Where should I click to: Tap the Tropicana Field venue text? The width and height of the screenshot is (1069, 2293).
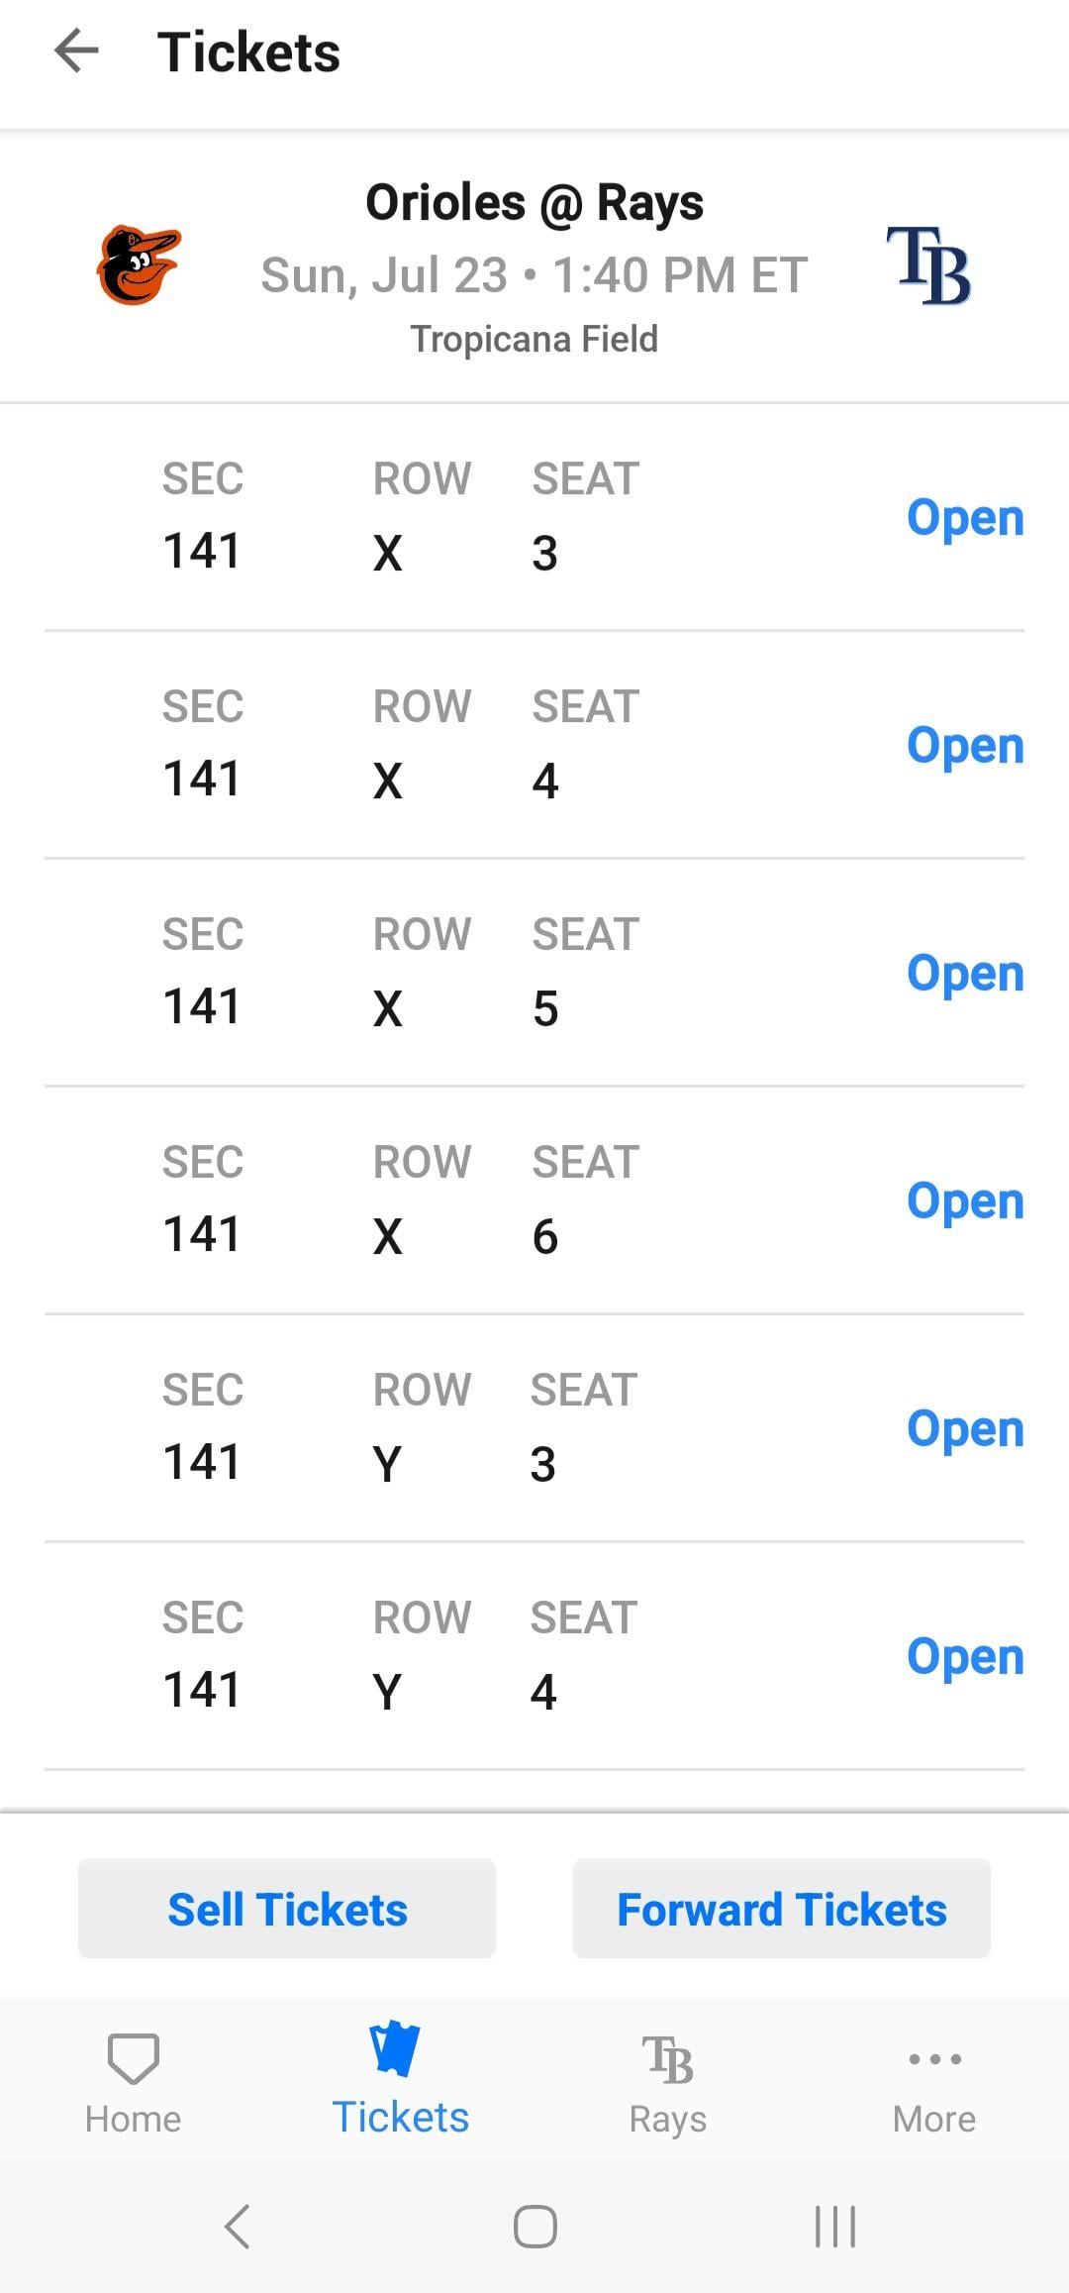point(534,339)
